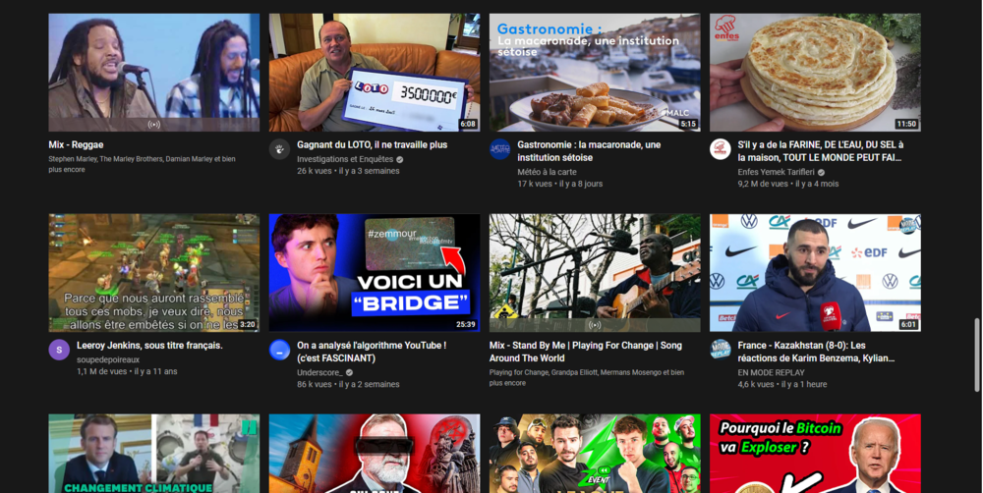Open the Z Event streamers video thumbnail
This screenshot has height=493, width=983.
pyautogui.click(x=595, y=454)
